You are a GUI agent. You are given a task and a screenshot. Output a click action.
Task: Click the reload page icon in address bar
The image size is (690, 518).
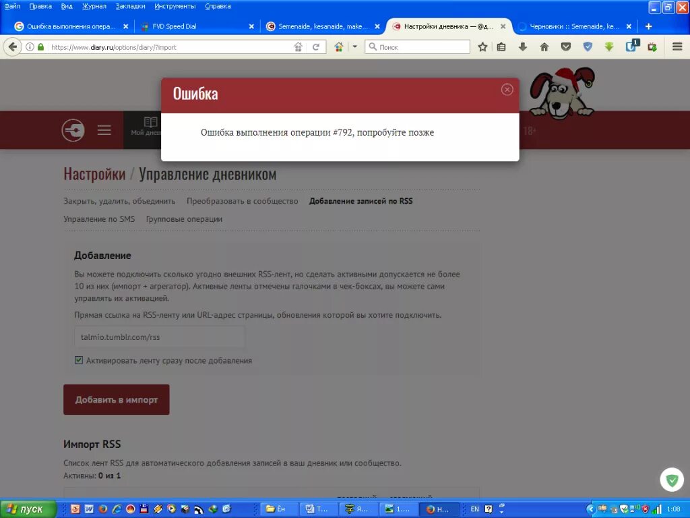tap(315, 47)
